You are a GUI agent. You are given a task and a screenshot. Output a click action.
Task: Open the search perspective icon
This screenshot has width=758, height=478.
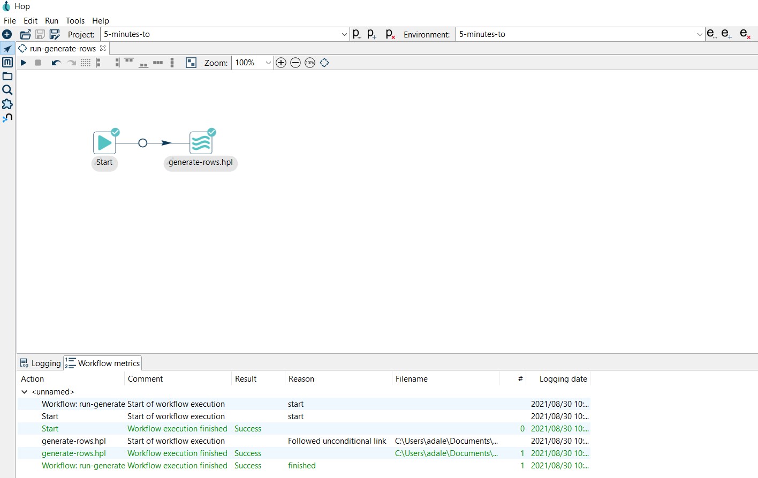(x=7, y=90)
